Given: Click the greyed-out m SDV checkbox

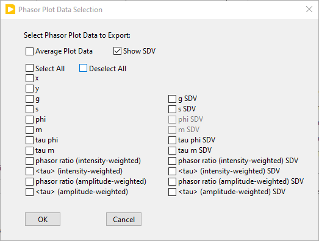Looking at the screenshot, I should point(173,130).
